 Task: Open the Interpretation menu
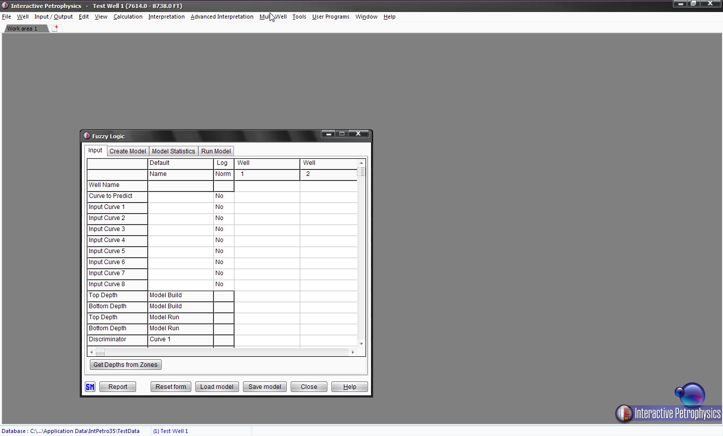[167, 17]
